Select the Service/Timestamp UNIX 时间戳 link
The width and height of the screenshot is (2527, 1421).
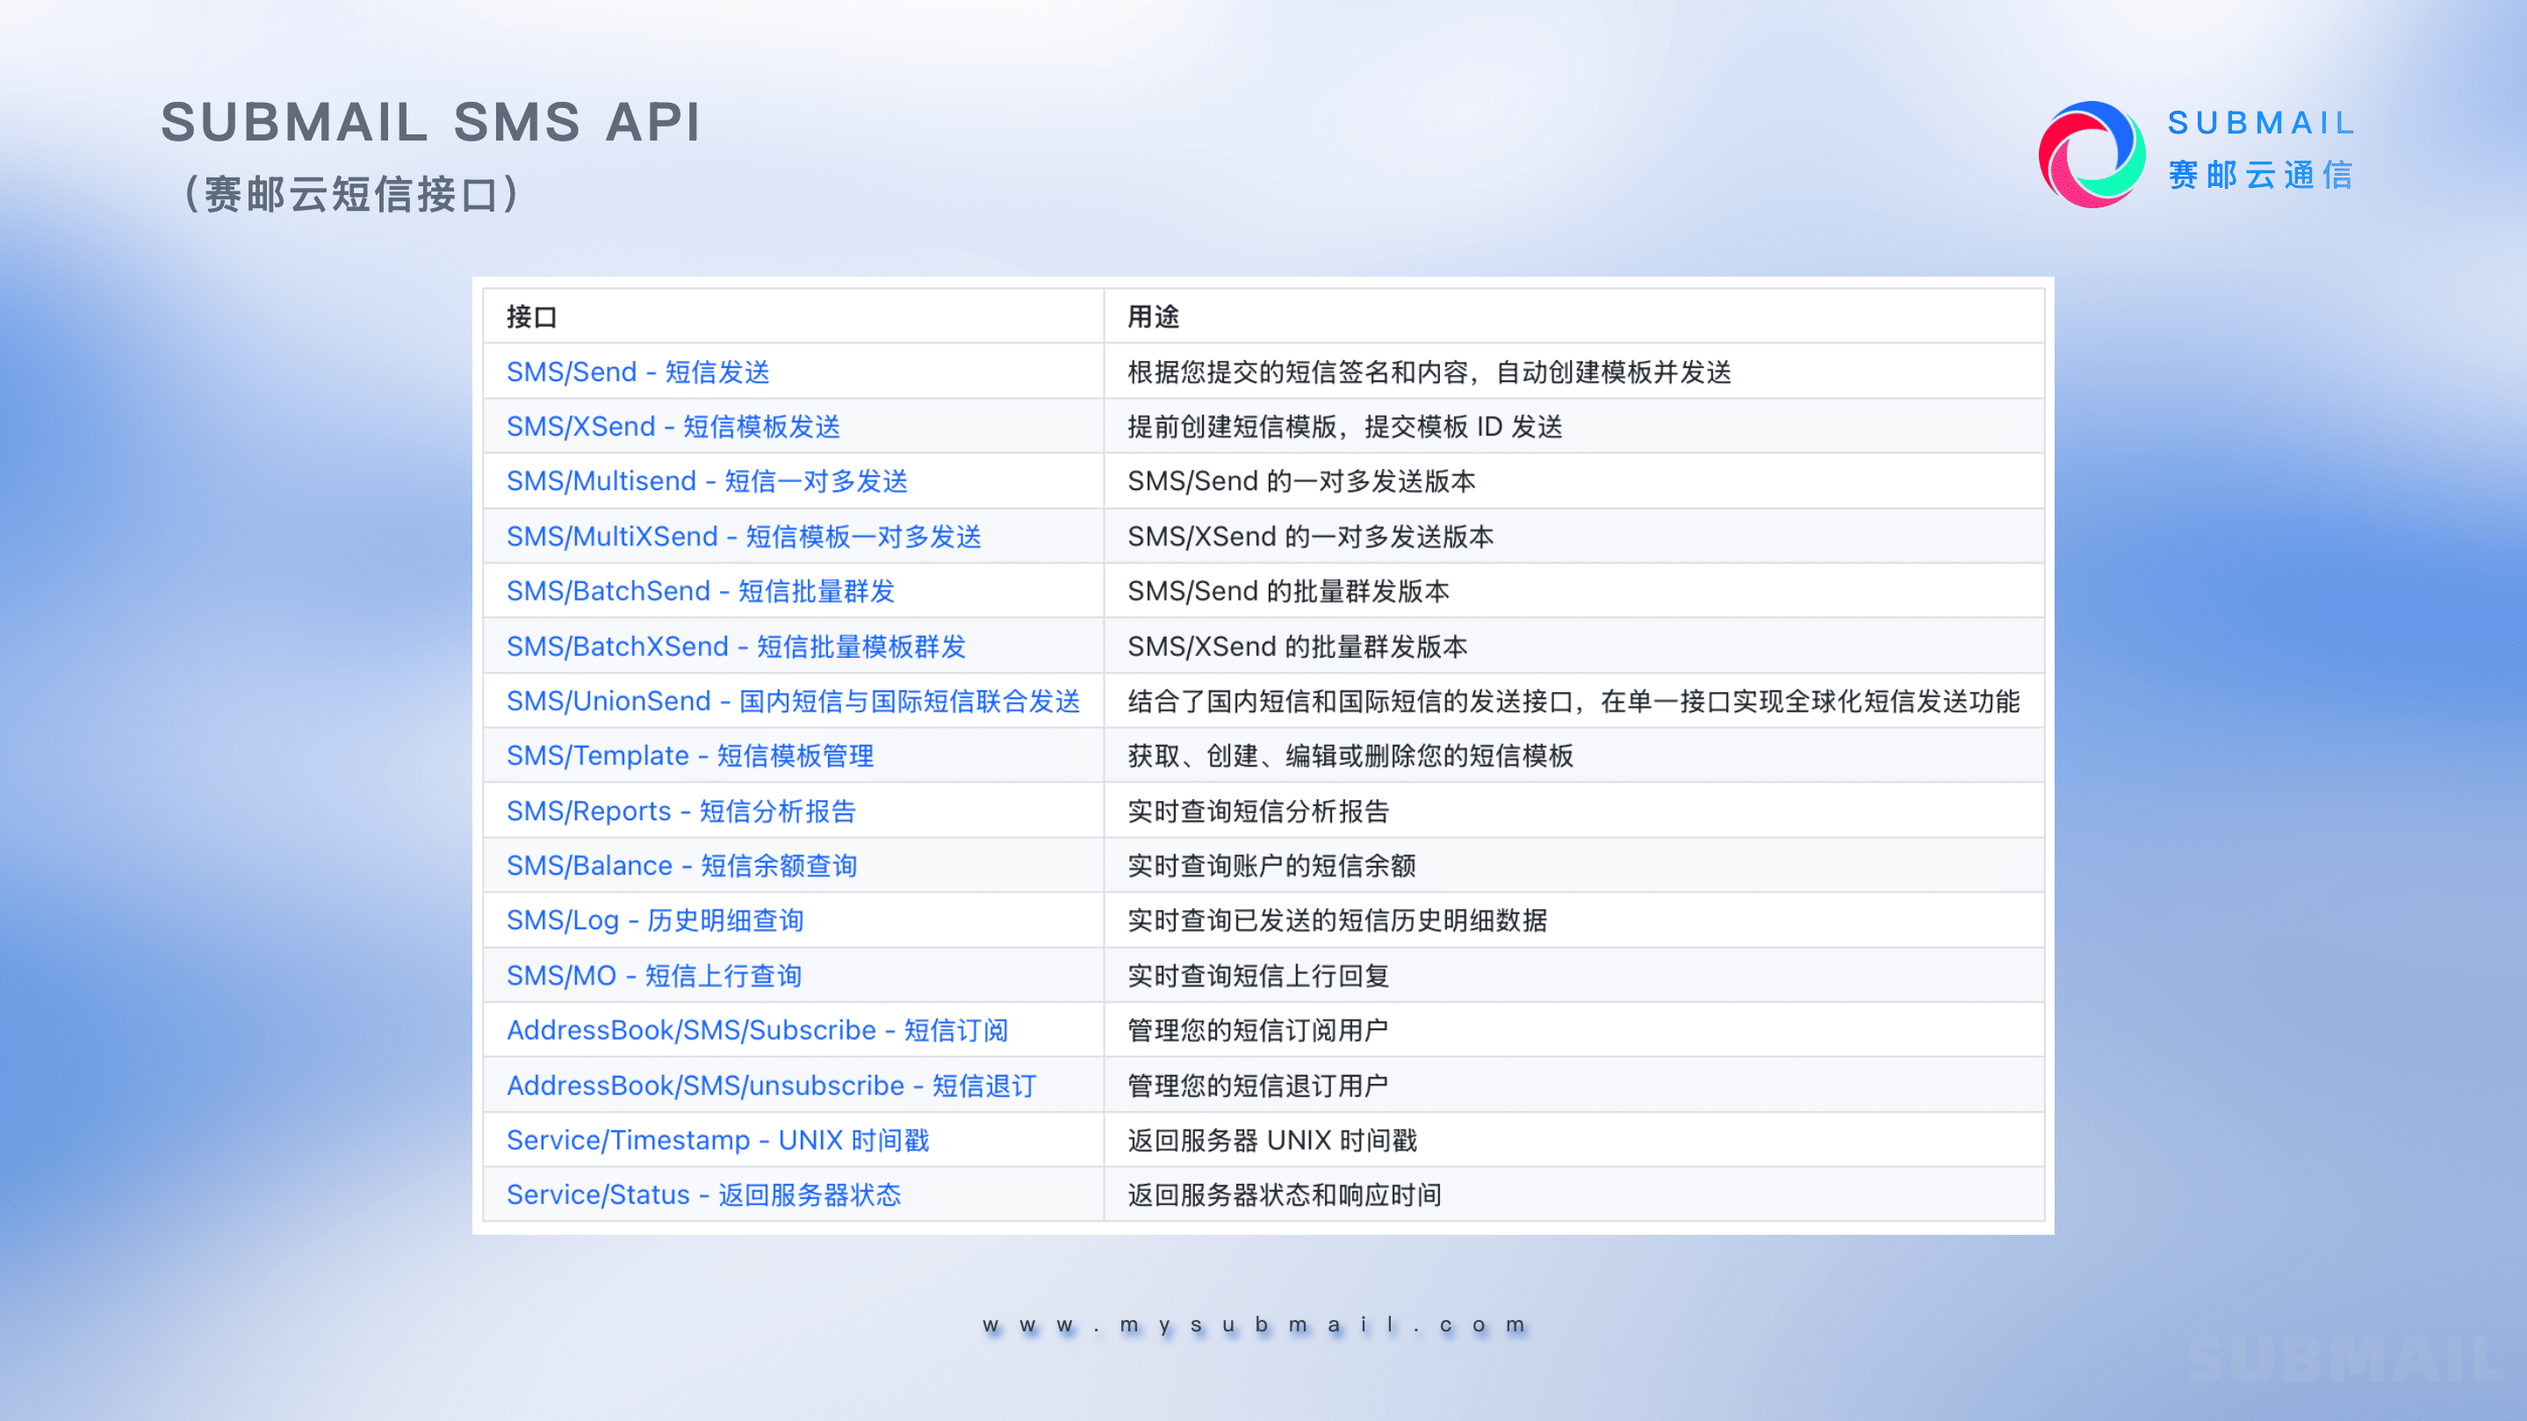[718, 1140]
